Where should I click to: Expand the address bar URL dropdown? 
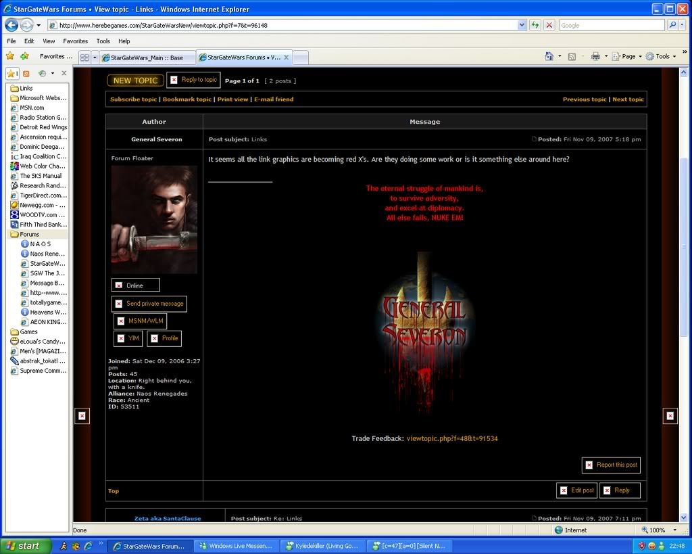(522, 25)
